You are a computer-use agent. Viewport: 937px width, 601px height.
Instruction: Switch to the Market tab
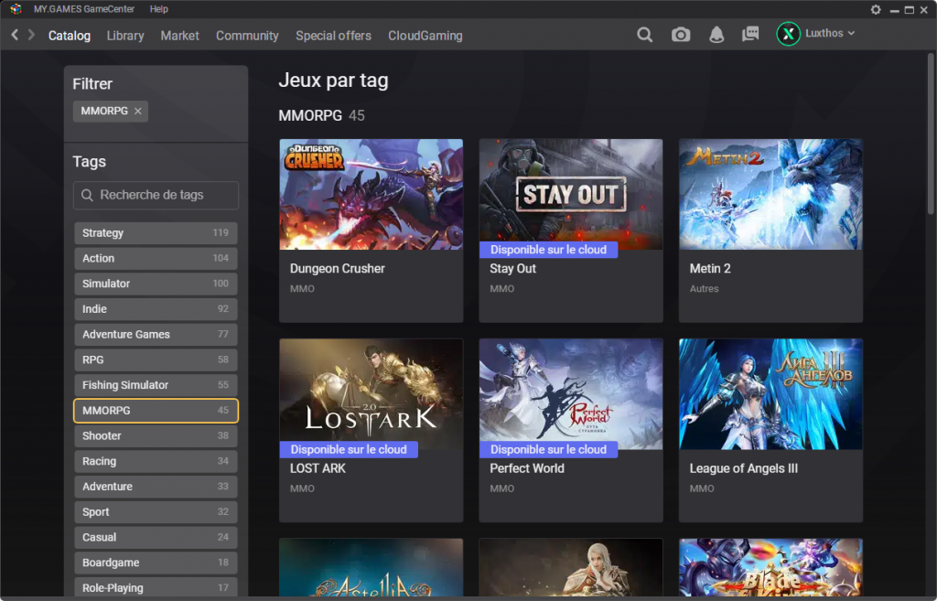[x=180, y=36]
